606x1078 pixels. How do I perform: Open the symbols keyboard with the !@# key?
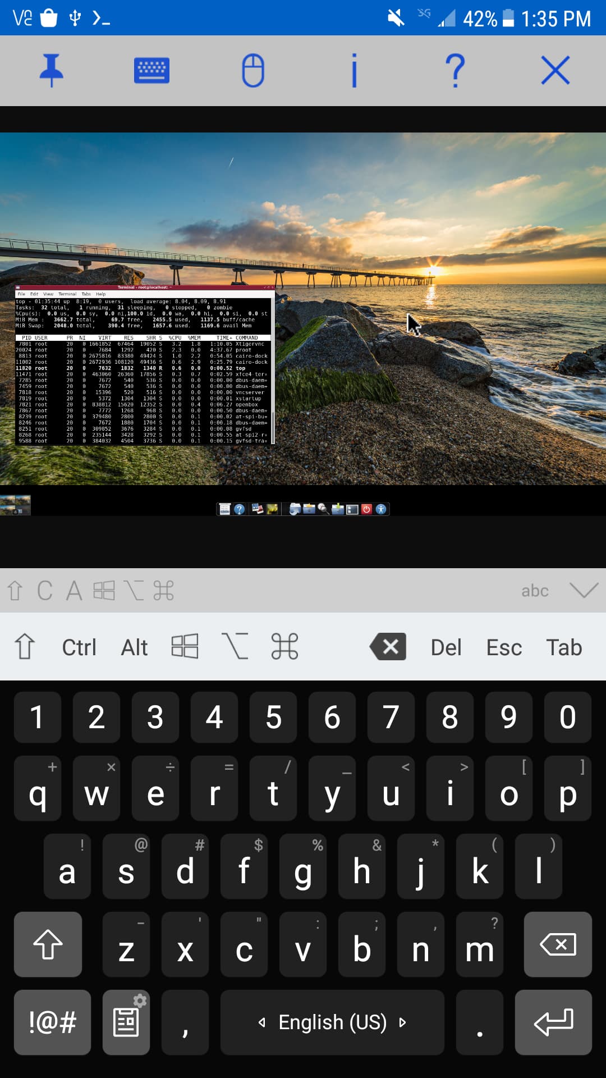tap(52, 1022)
